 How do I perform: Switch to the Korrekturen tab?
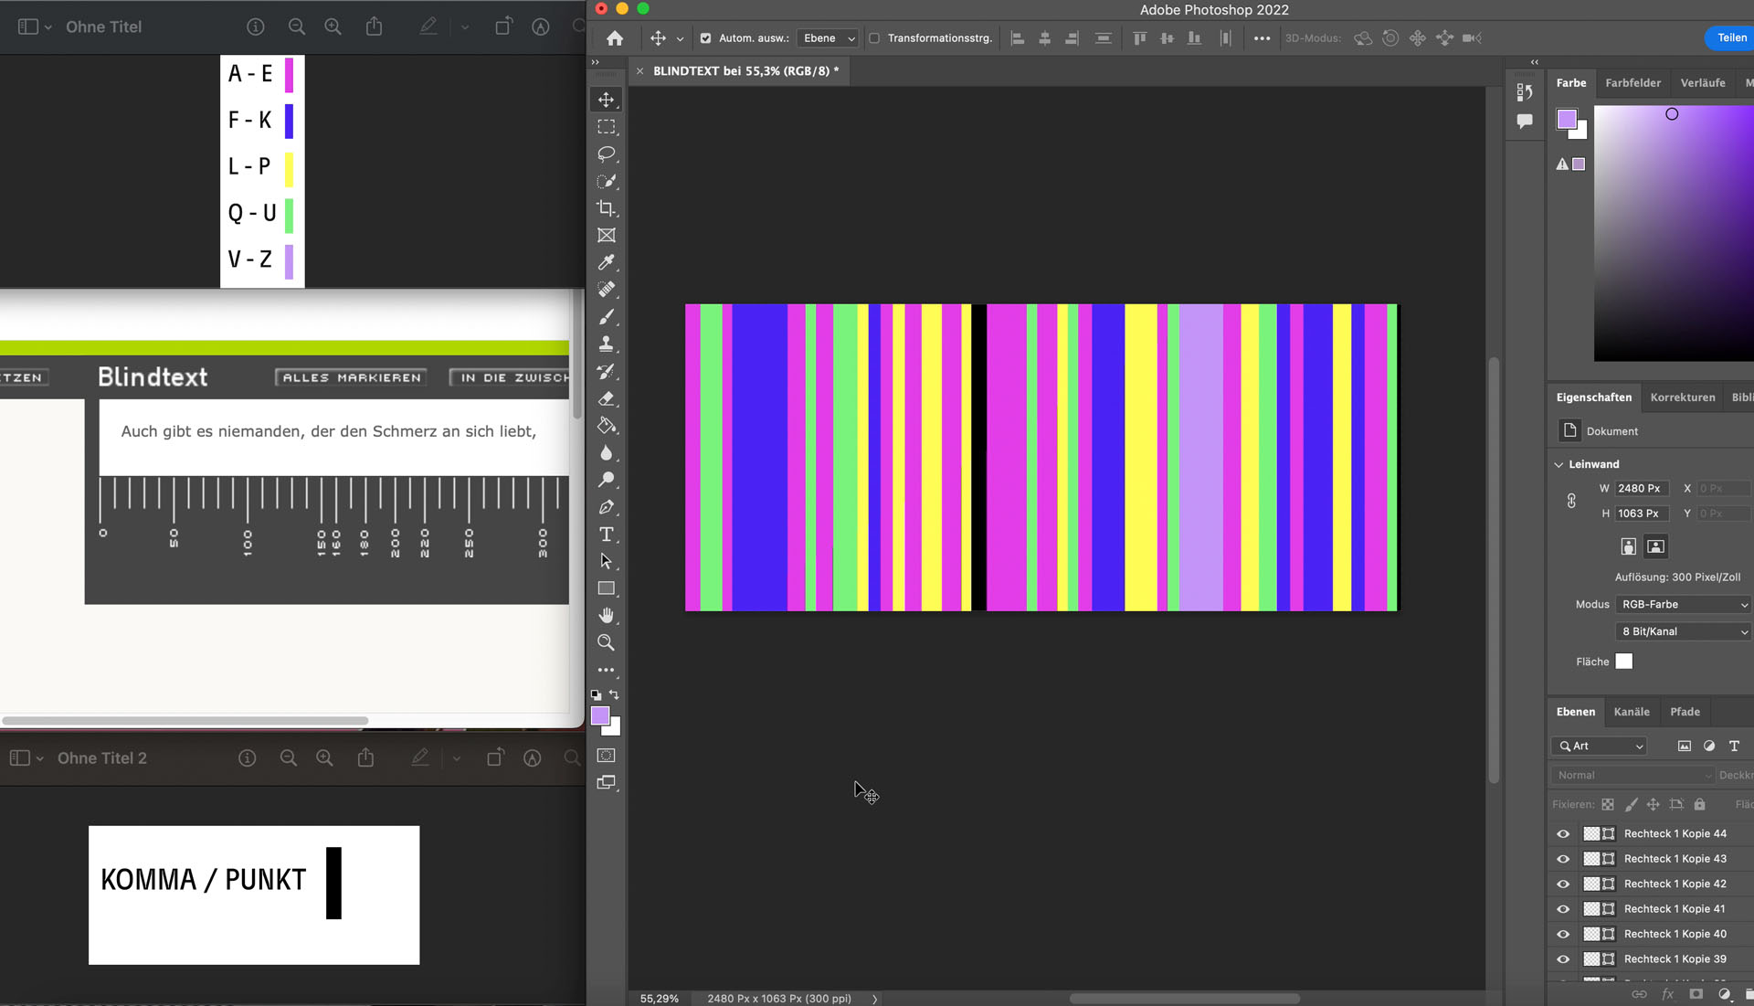(x=1683, y=397)
